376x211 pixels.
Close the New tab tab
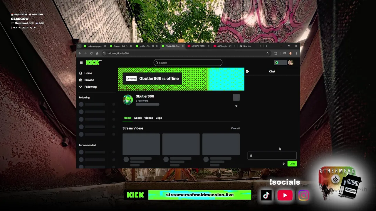pyautogui.click(x=260, y=46)
